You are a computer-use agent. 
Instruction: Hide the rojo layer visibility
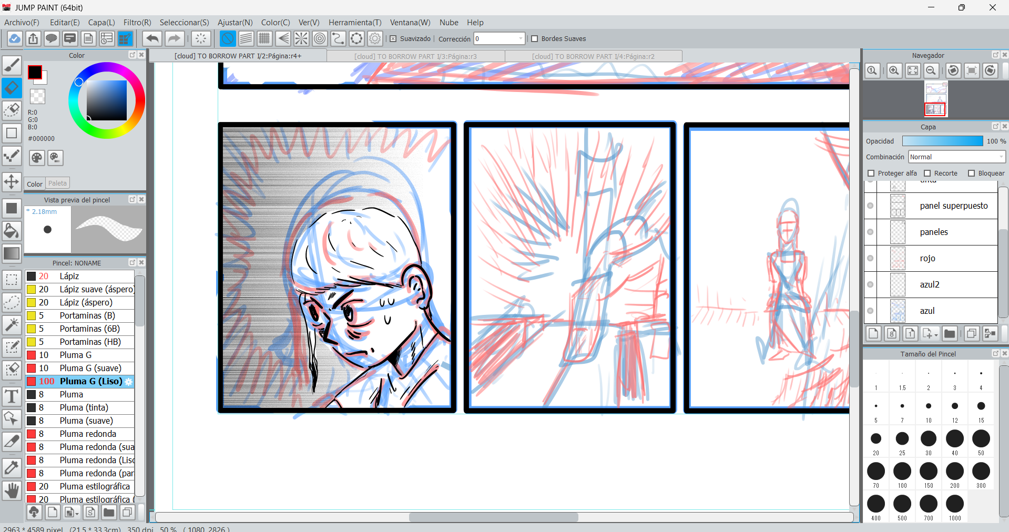coord(870,258)
